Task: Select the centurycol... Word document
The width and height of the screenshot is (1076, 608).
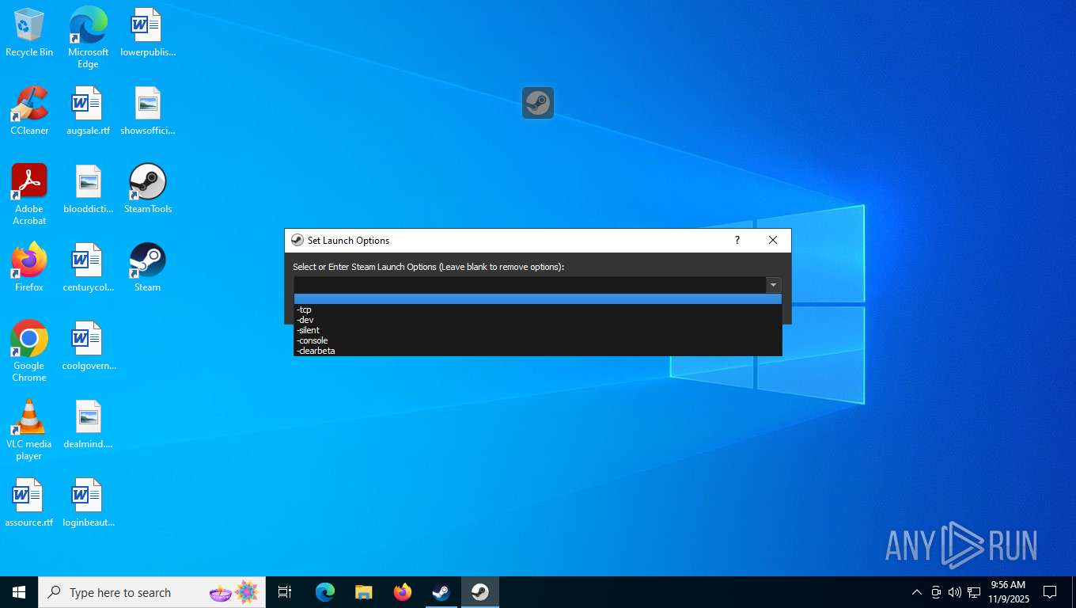Action: click(x=88, y=268)
